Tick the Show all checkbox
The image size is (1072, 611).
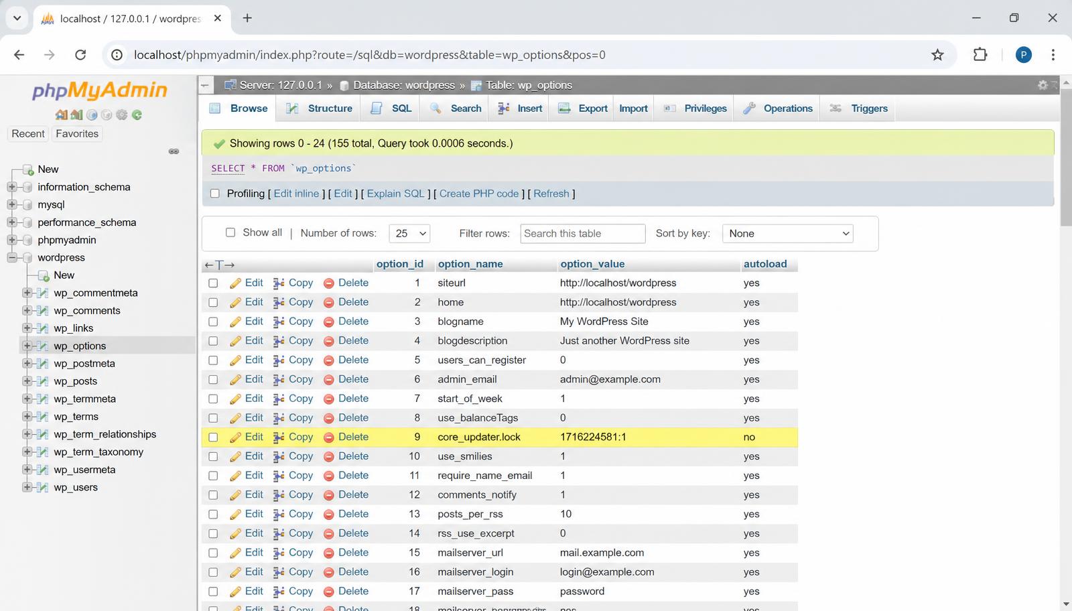pyautogui.click(x=230, y=232)
